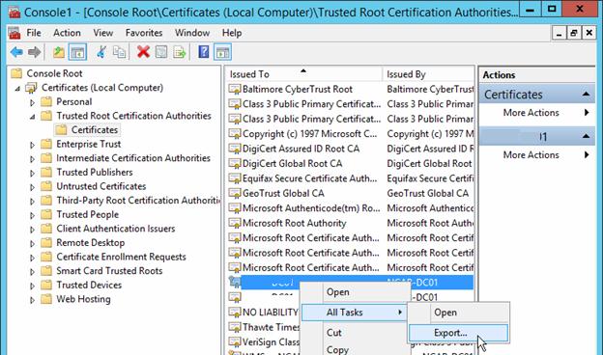Screen dimensions: 603x355
Task: Click the Copy toolbar icon
Action: [119, 52]
